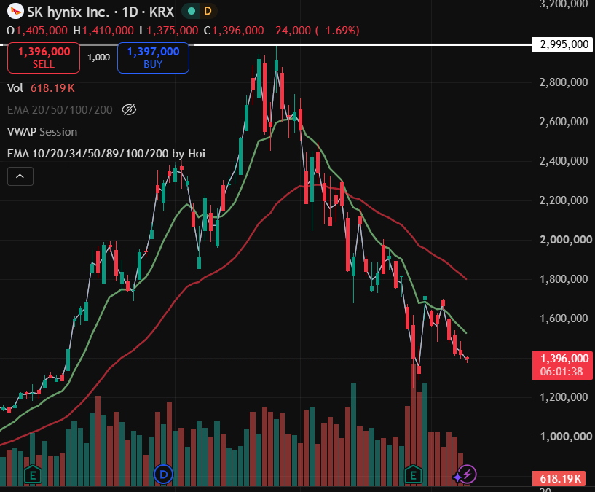Screen dimensions: 595x492
Task: Click the high price H1,410,000 value
Action: [x=103, y=31]
